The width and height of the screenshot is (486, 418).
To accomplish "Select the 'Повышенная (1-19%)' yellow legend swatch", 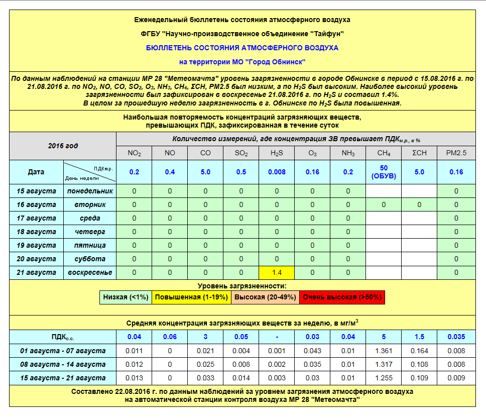I will click(x=191, y=297).
